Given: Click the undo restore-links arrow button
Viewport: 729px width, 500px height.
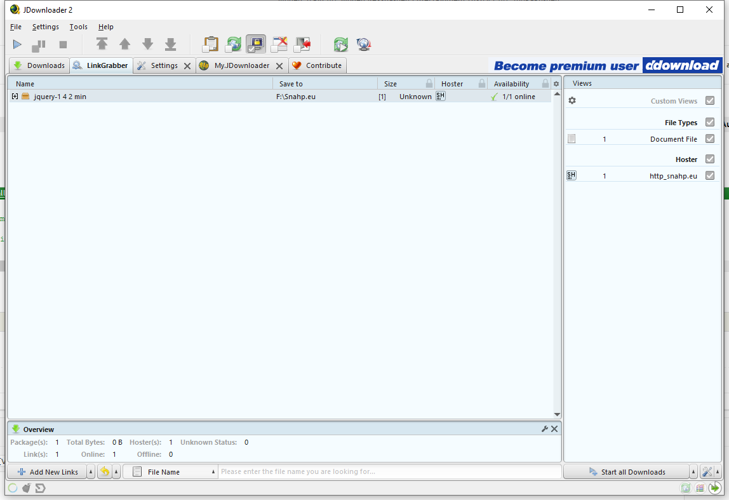Looking at the screenshot, I should click(105, 471).
